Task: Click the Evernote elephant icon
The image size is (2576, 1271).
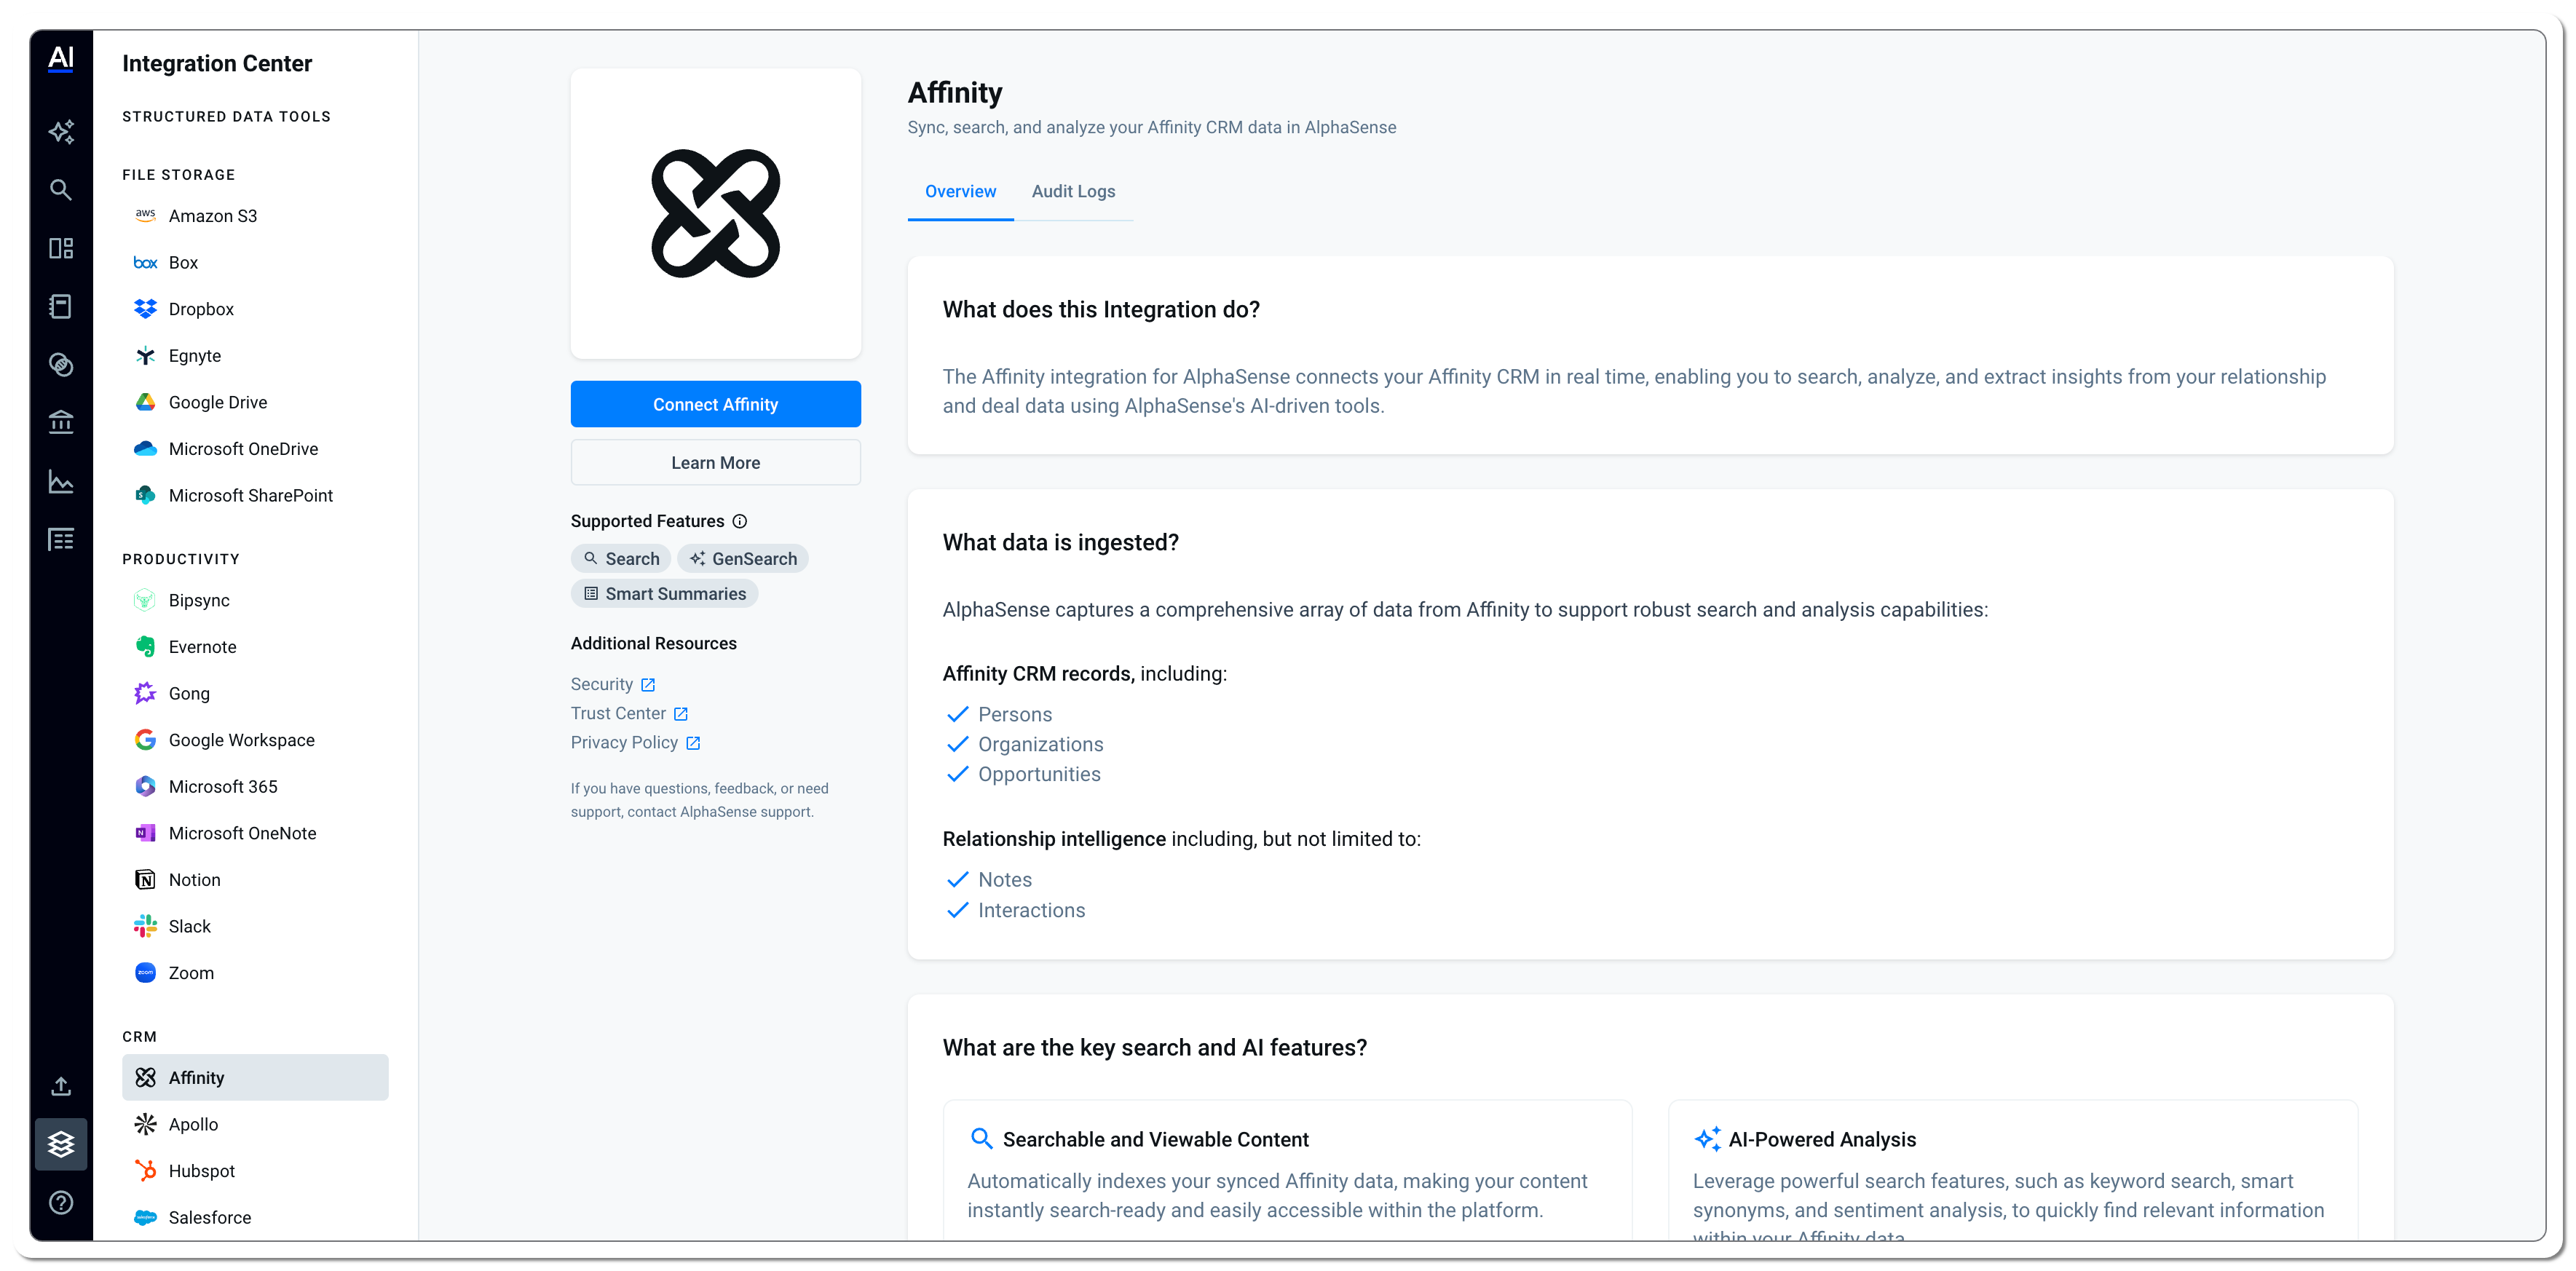Action: point(145,647)
